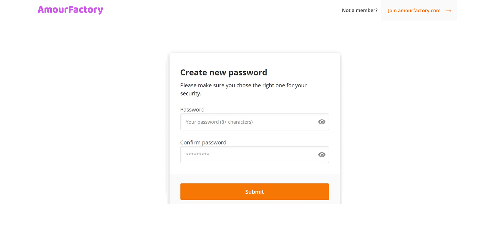Click inside the Password input field
The image size is (493, 230).
pyautogui.click(x=248, y=122)
